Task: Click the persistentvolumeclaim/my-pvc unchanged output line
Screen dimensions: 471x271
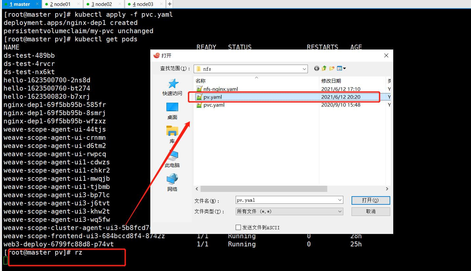Action: [78, 31]
